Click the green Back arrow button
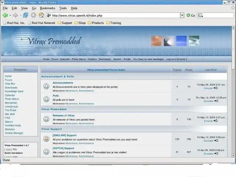The image size is (236, 177). [5, 15]
